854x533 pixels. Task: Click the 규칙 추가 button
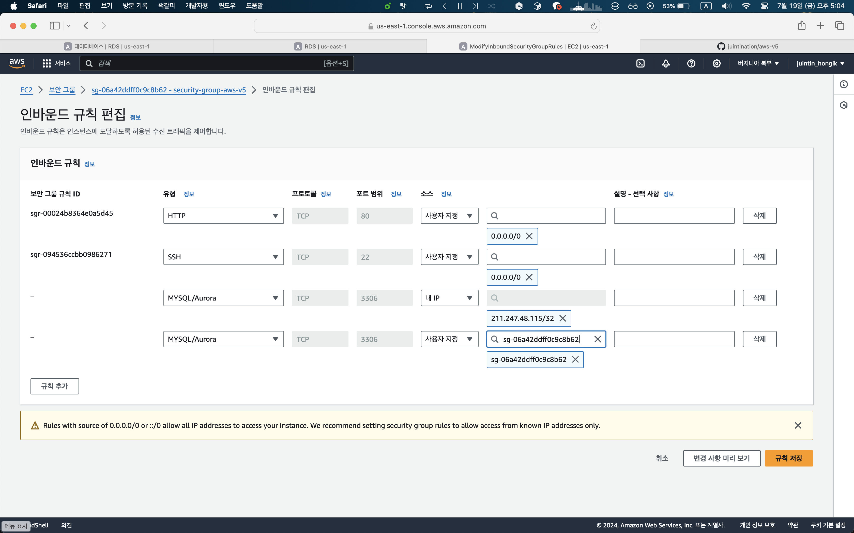(55, 386)
